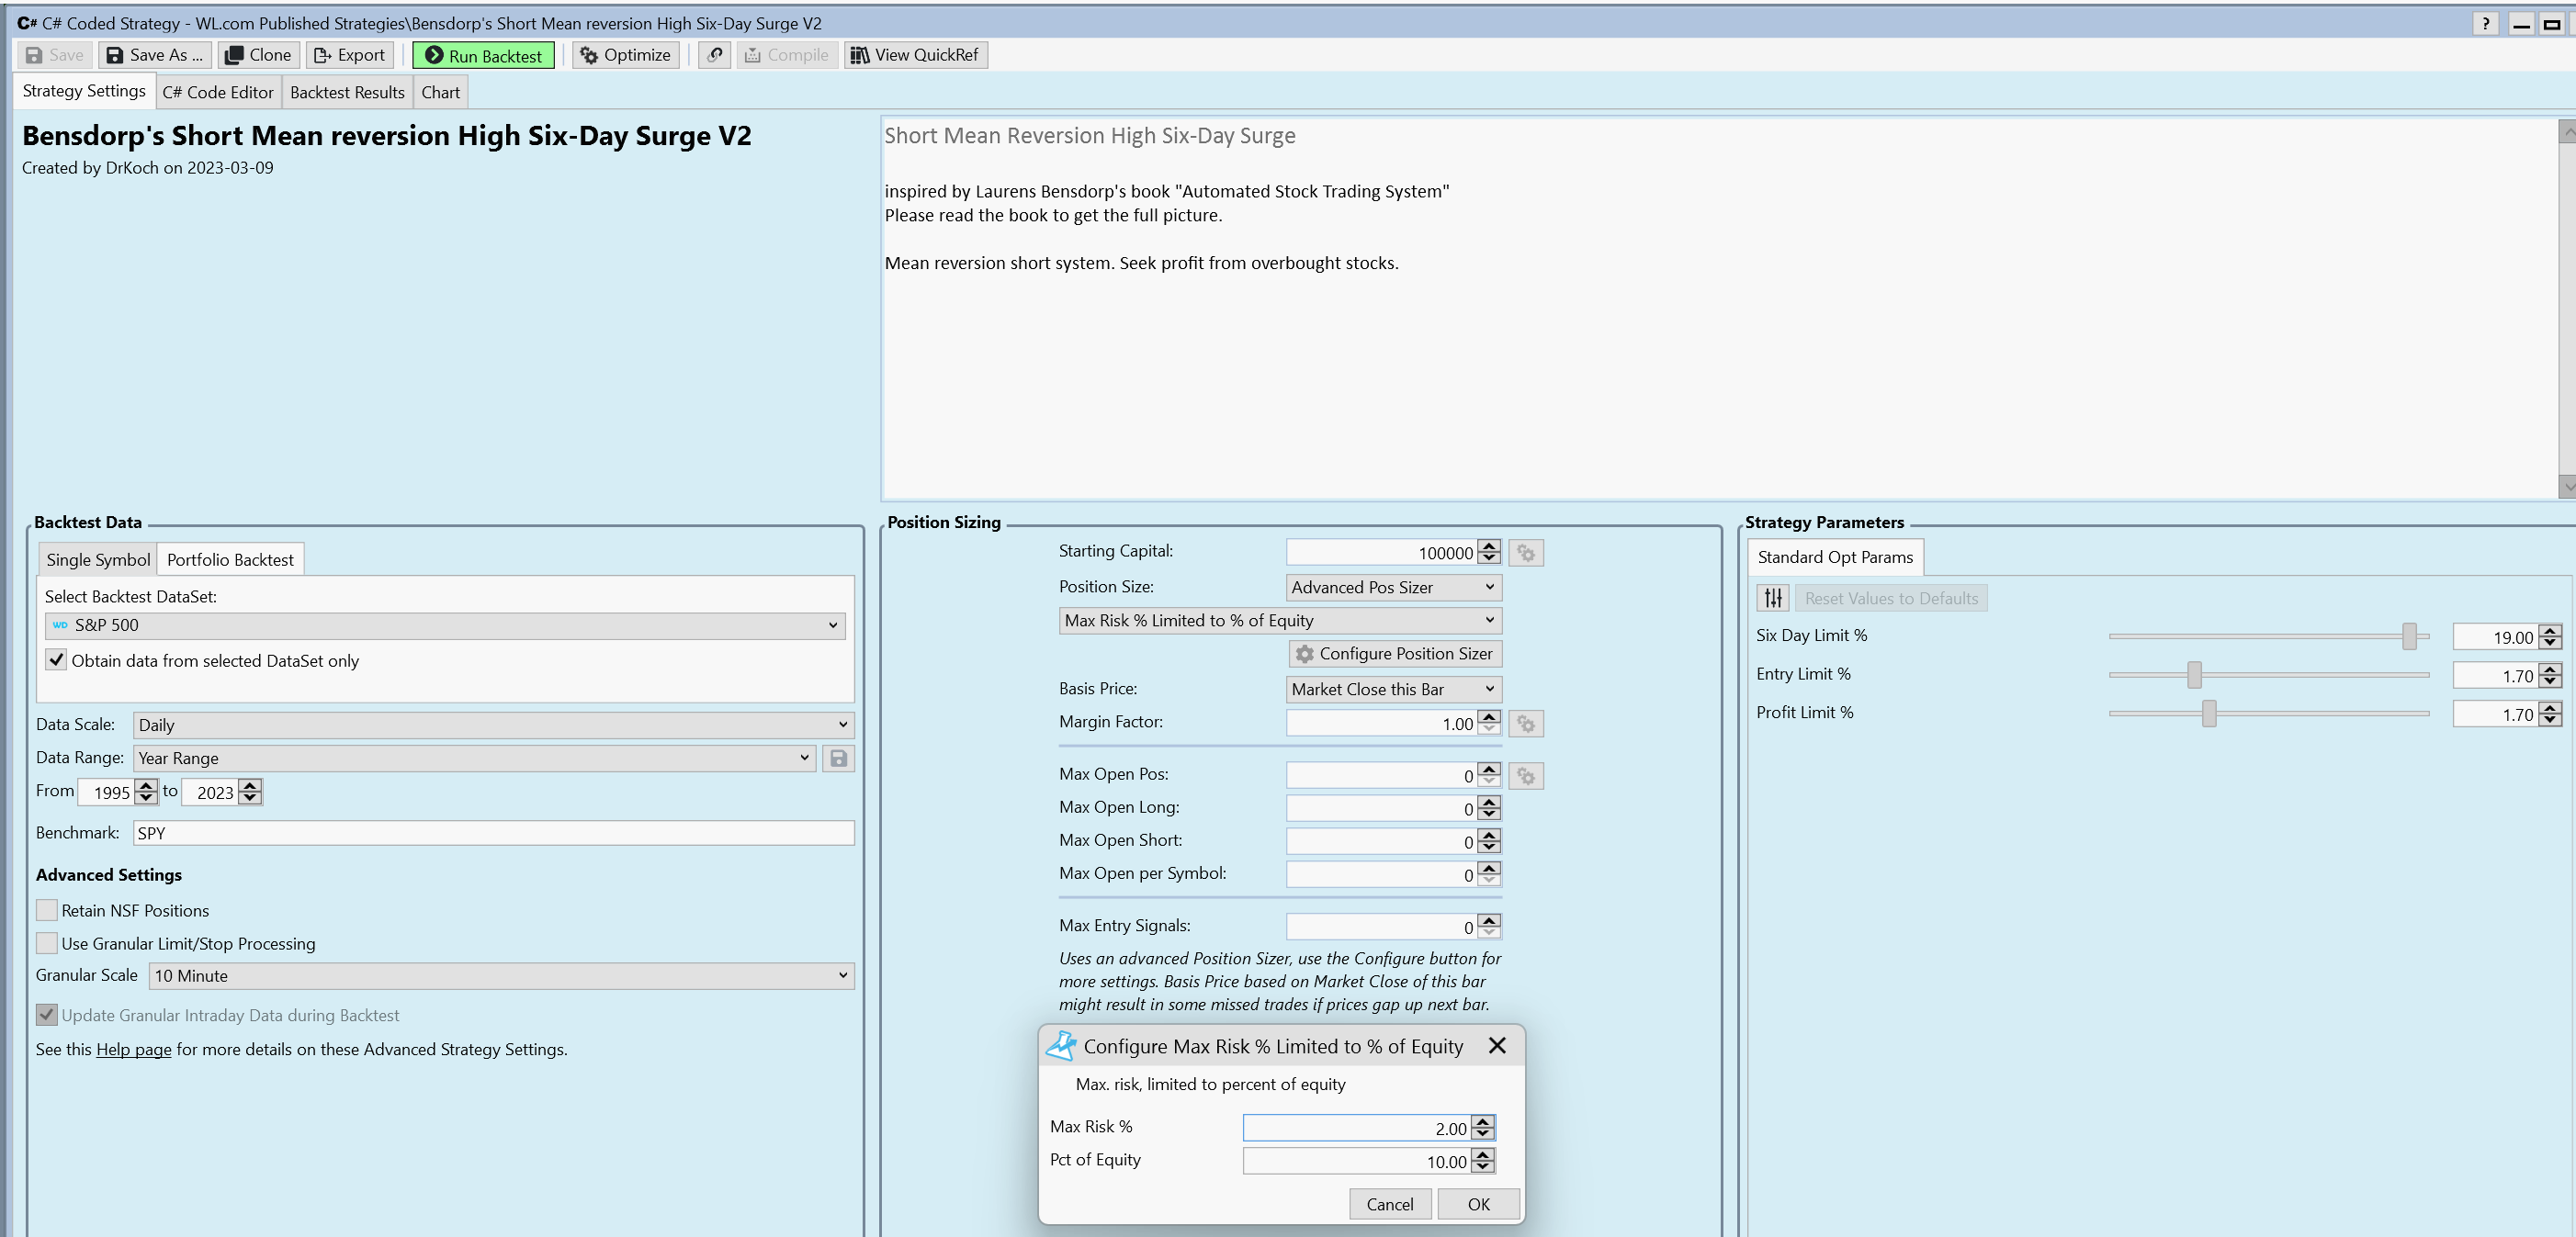Click the Six Day Limit % slider

[2408, 636]
